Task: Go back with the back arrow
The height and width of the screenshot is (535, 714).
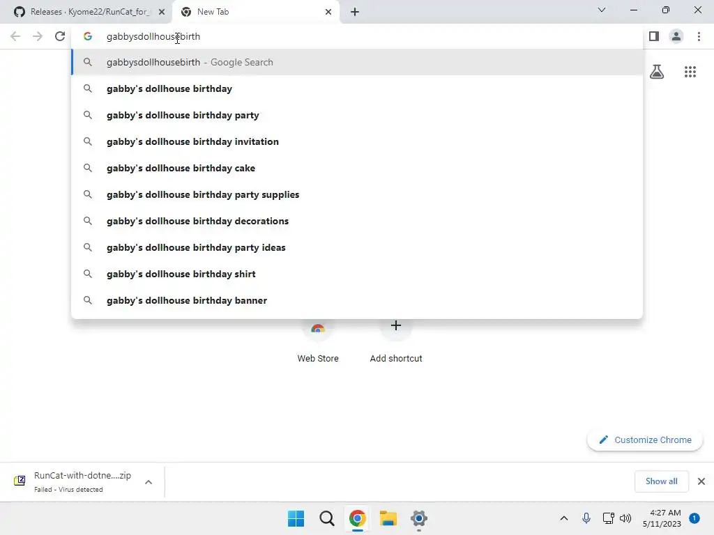Action: pyautogui.click(x=15, y=36)
